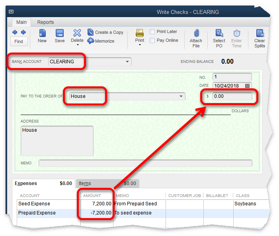Switch to the Main tab
Viewport: 279px width, 236px height.
[21, 22]
